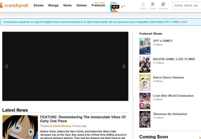The height and width of the screenshot is (139, 201).
Task: Focus the anime search field
Action: pyautogui.click(x=186, y=5)
